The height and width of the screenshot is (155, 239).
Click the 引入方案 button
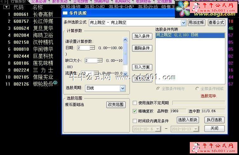[x=142, y=67]
